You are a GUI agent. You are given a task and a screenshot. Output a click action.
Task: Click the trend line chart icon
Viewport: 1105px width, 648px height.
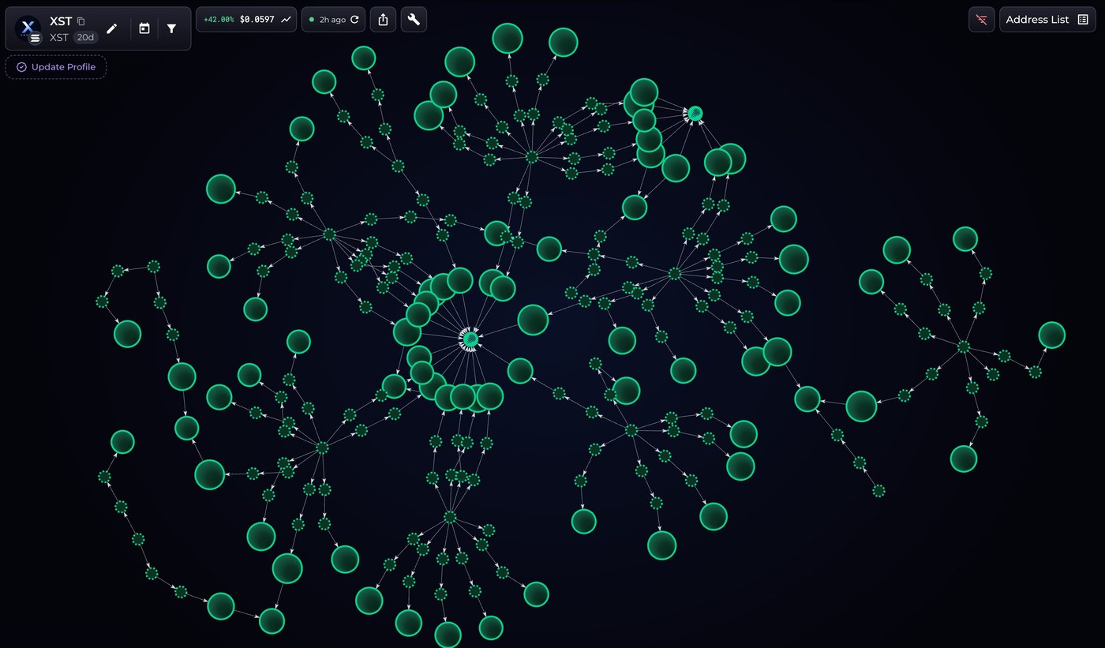click(286, 20)
